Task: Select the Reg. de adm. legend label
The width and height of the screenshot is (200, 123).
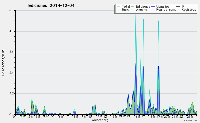Action: coord(166,10)
